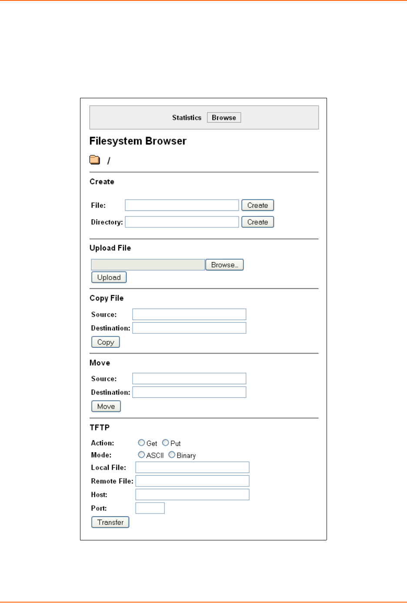The image size is (407, 603).
Task: Focus the Move Destination field
Action: pos(189,392)
